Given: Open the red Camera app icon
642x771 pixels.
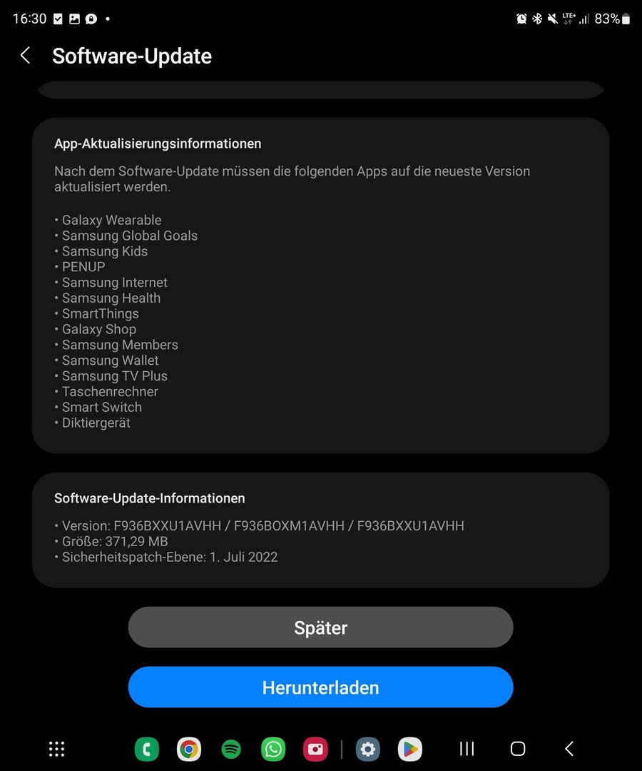Looking at the screenshot, I should point(315,749).
